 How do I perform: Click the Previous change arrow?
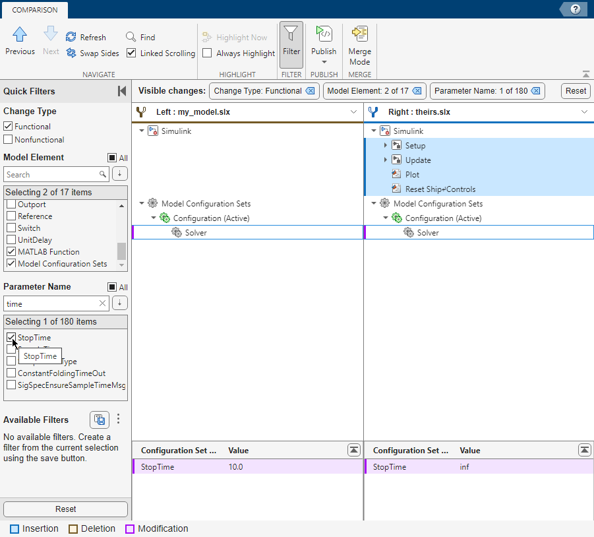(20, 34)
